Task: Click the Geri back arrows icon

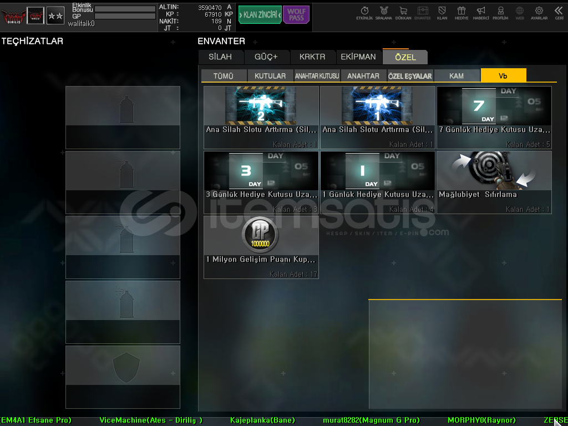Action: pyautogui.click(x=559, y=13)
